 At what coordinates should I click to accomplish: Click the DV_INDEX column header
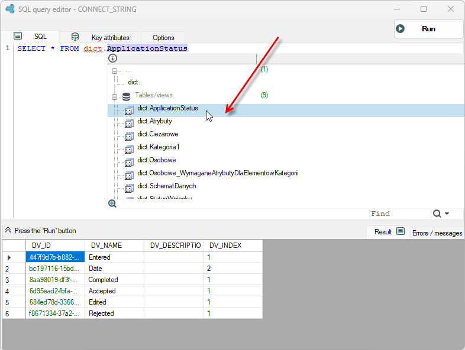[233, 246]
